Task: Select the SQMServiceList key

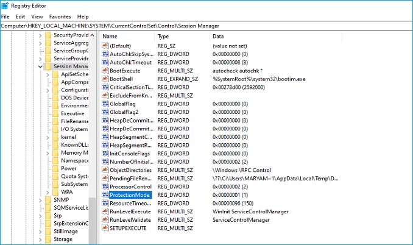Action: pos(71,208)
